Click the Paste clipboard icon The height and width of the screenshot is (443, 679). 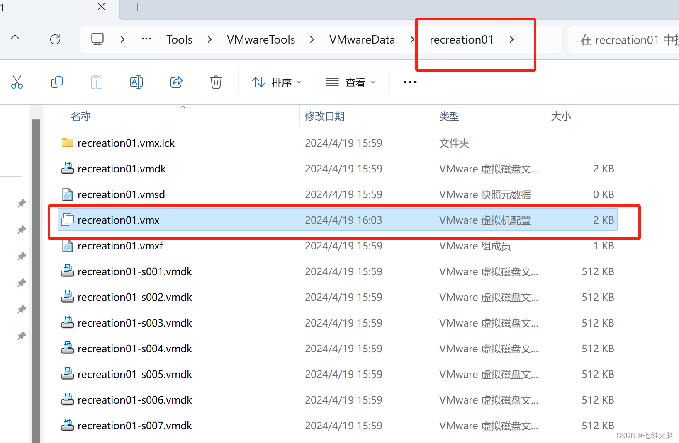click(97, 82)
